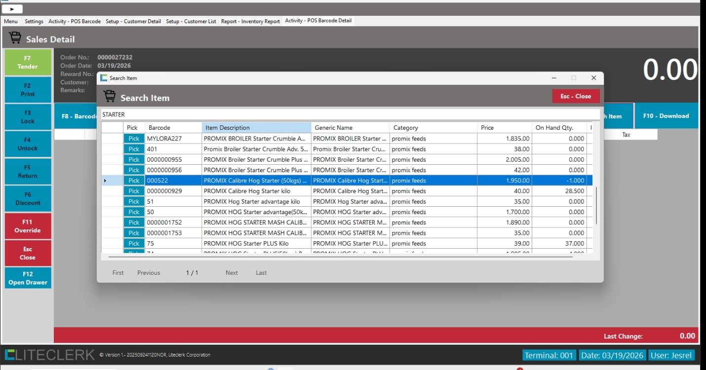Click the Search Item window title icon
The width and height of the screenshot is (706, 370).
pyautogui.click(x=104, y=78)
